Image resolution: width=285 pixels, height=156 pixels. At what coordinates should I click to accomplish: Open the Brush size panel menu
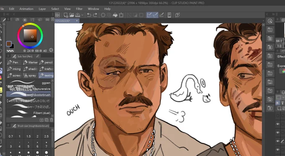(8, 126)
